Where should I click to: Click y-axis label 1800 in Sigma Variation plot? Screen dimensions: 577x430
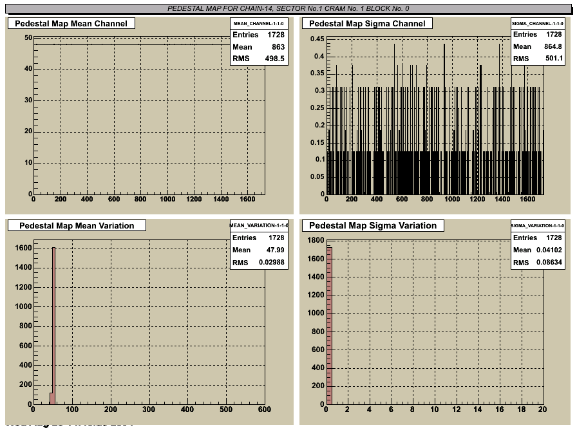pyautogui.click(x=316, y=241)
